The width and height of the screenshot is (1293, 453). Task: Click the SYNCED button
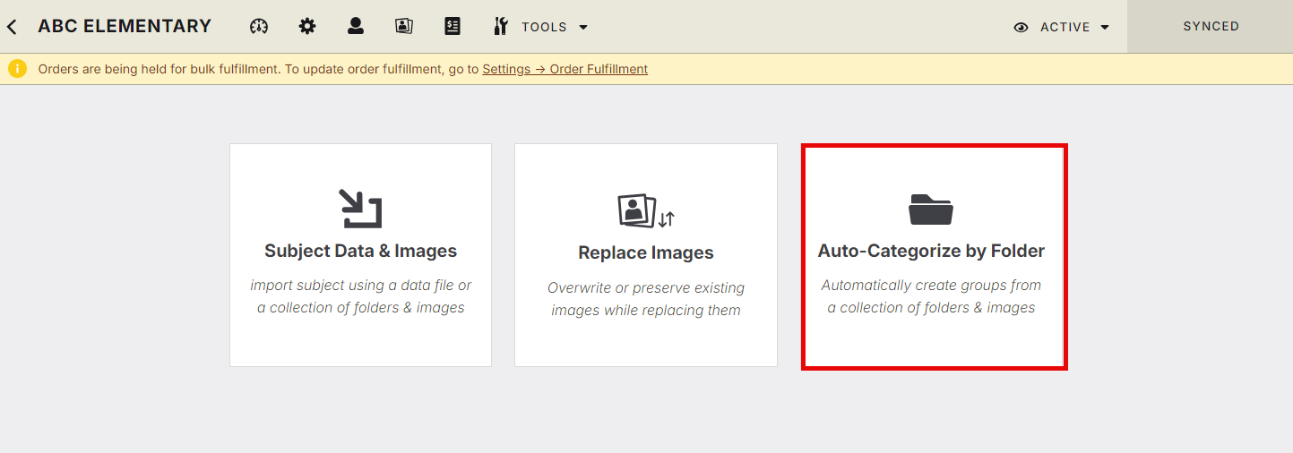point(1211,27)
